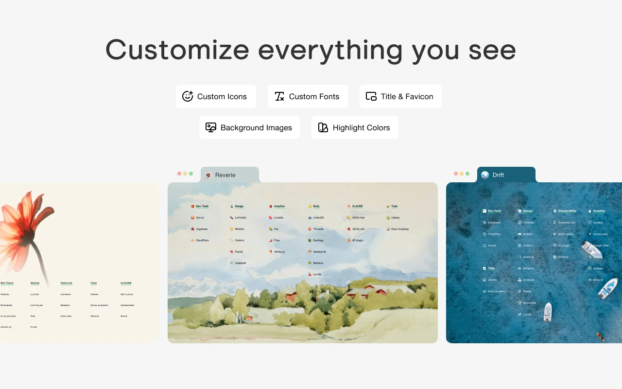Click the Claude Skills heading in Drift

click(567, 211)
